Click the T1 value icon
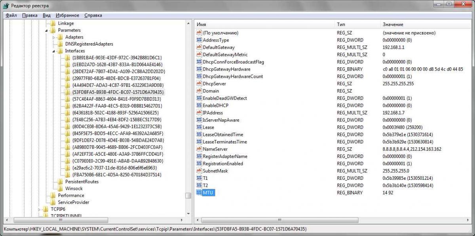The height and width of the screenshot is (236, 475). (x=199, y=178)
